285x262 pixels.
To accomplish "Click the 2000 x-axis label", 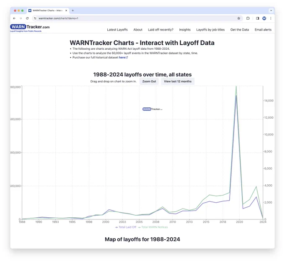I will [x=106, y=222].
